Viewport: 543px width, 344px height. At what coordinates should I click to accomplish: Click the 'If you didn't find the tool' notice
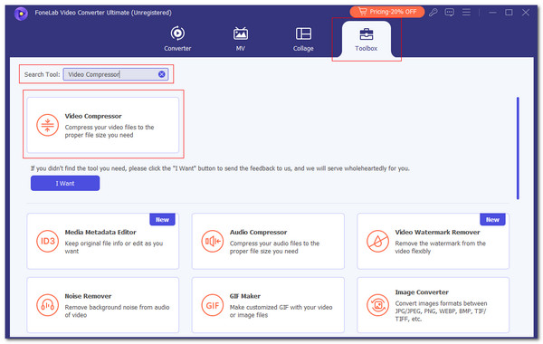(x=220, y=168)
